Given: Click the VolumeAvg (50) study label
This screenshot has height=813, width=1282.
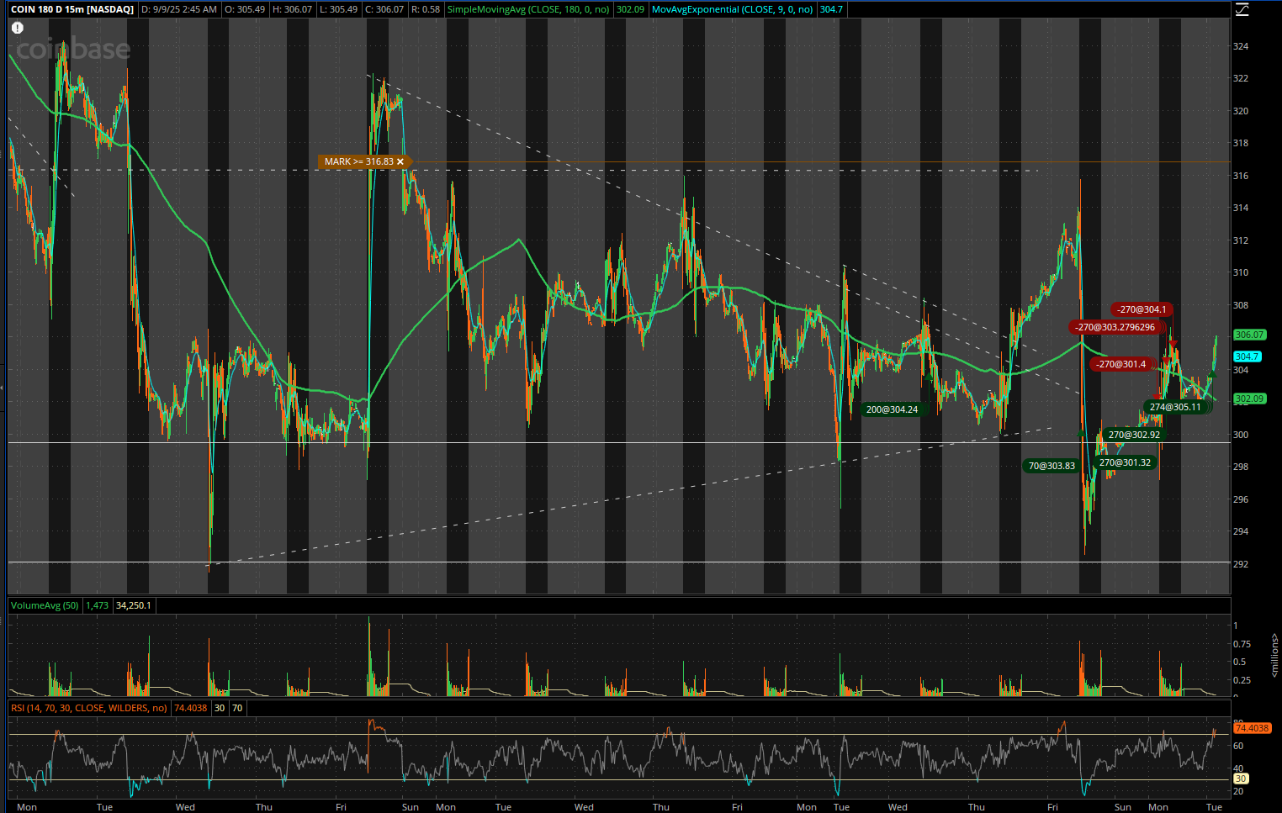Looking at the screenshot, I should 45,605.
